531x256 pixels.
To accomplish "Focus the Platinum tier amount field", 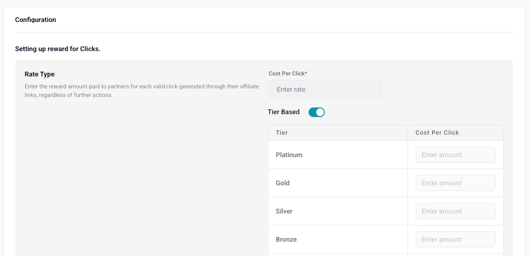I will coord(455,155).
